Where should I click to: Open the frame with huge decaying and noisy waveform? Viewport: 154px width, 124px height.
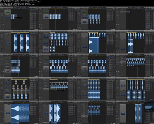tap(19, 112)
